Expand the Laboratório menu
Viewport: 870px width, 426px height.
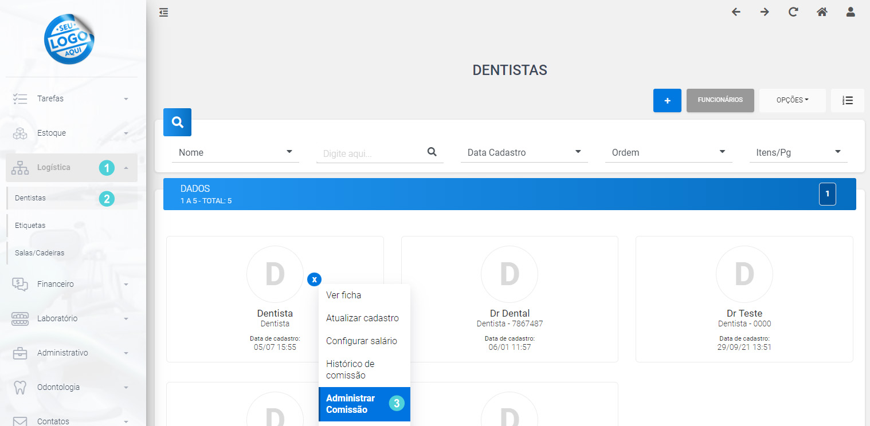pos(72,318)
